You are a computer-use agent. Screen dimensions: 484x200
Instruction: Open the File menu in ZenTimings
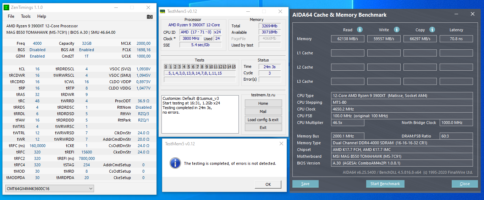[x=11, y=16]
